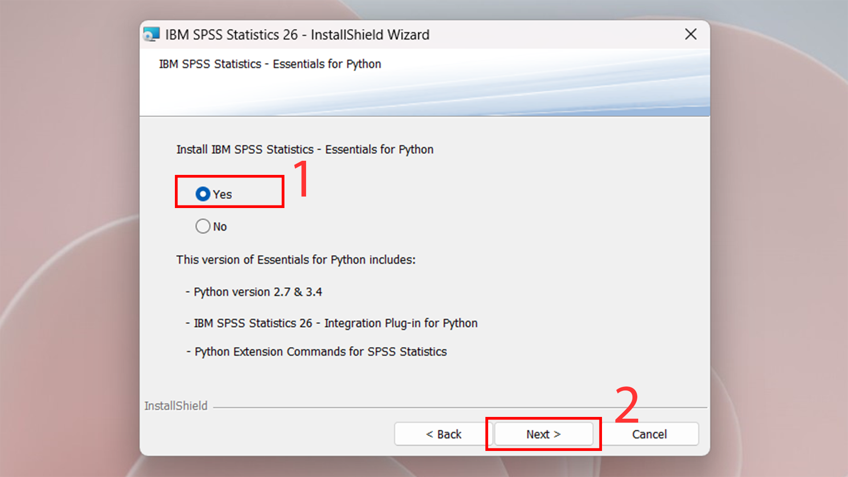
Task: Click the InstallShield label at bottom
Action: pyautogui.click(x=176, y=406)
